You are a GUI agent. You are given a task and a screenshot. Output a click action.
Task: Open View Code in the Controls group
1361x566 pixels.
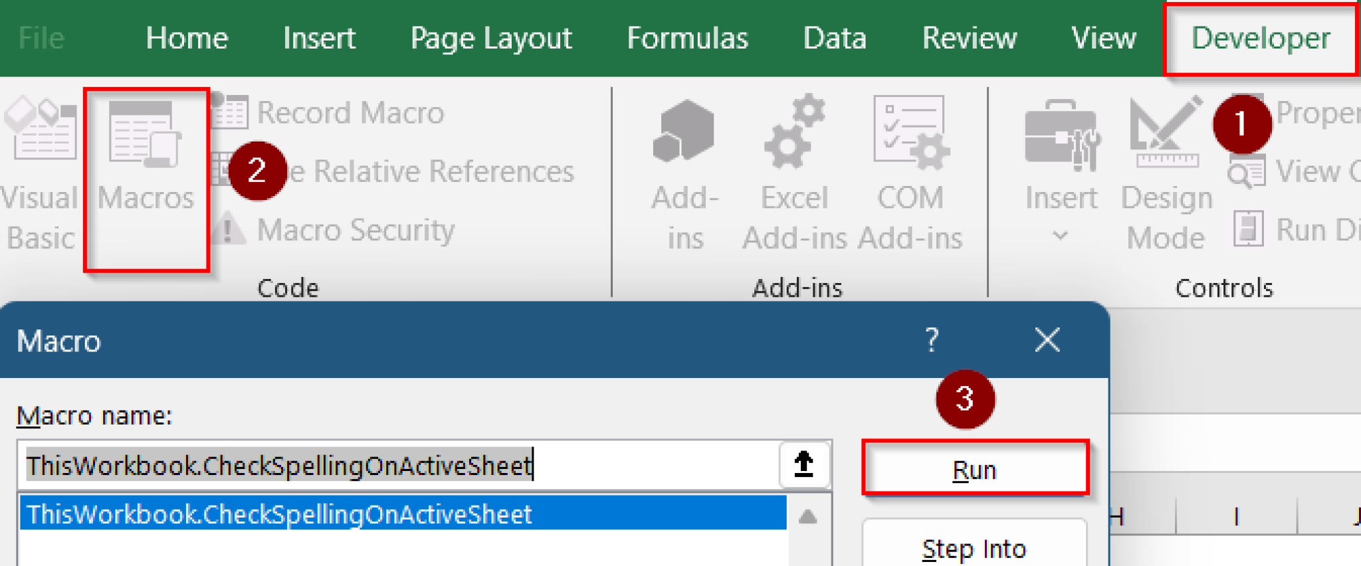pos(1283,171)
